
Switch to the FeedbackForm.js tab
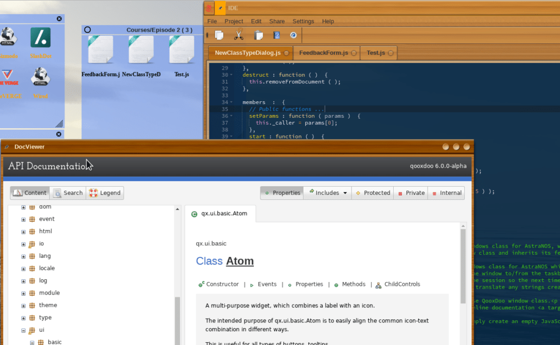[324, 53]
